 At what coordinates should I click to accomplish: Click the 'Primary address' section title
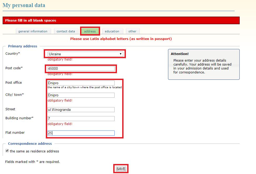[23, 46]
